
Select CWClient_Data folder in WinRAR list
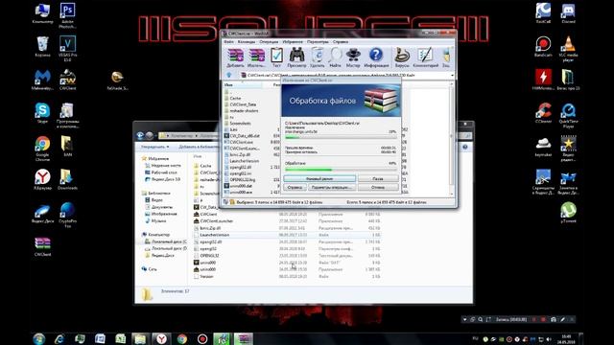[x=243, y=104]
